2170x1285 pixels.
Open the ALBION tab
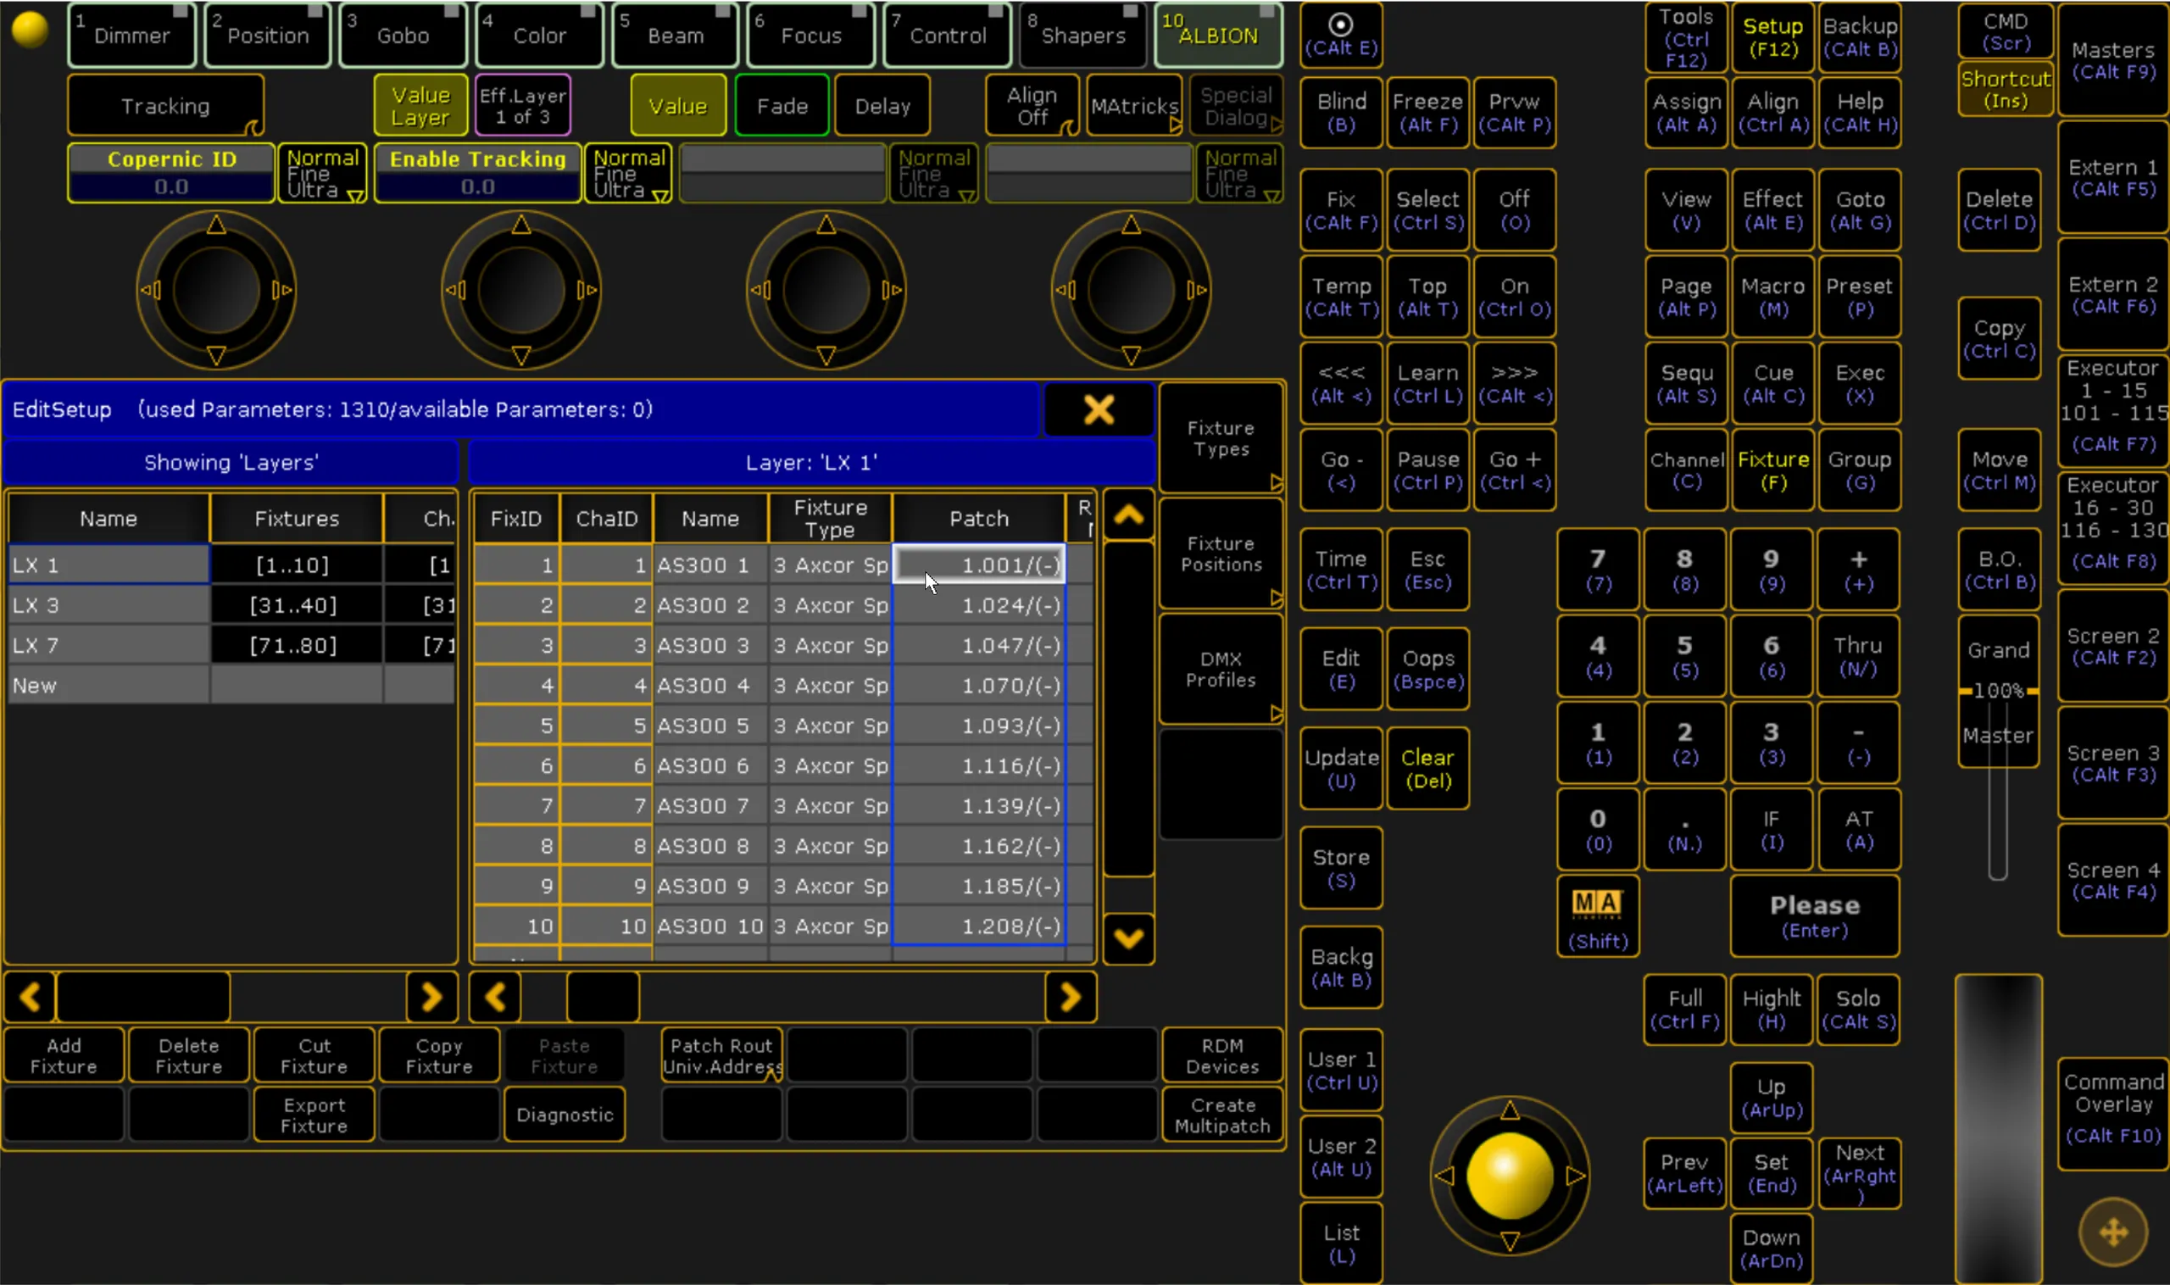click(x=1217, y=35)
